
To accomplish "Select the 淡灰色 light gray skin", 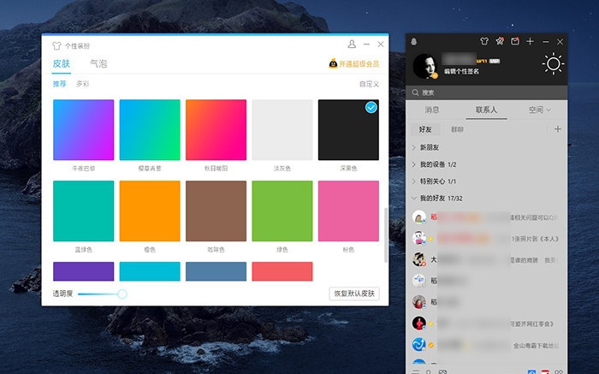I will pyautogui.click(x=282, y=130).
